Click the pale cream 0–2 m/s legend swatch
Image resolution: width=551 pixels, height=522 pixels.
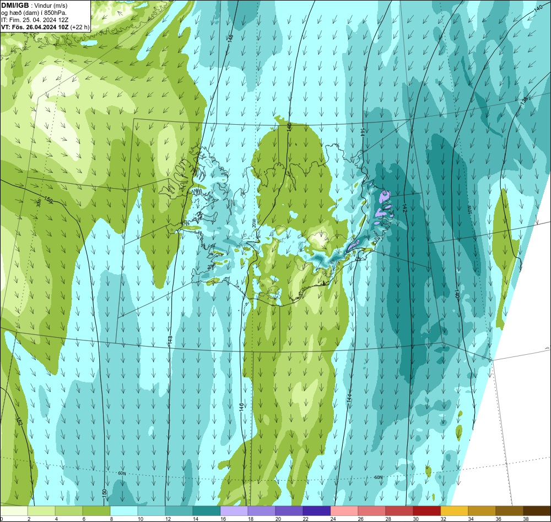(x=14, y=510)
